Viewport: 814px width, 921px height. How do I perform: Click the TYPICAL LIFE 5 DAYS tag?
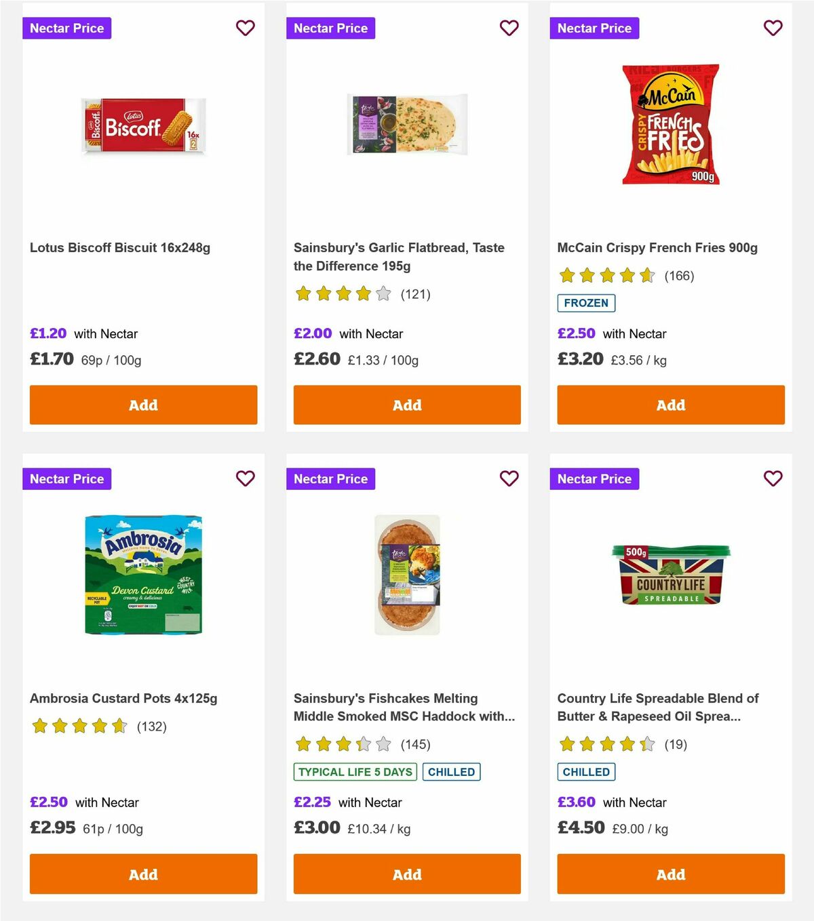pos(355,771)
